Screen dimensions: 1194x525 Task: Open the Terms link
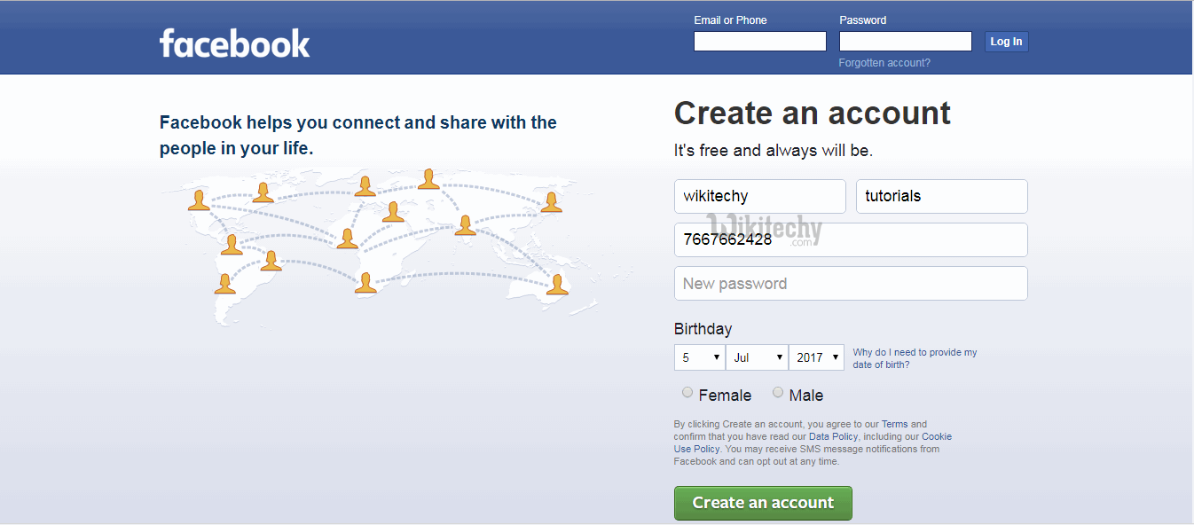pos(894,424)
